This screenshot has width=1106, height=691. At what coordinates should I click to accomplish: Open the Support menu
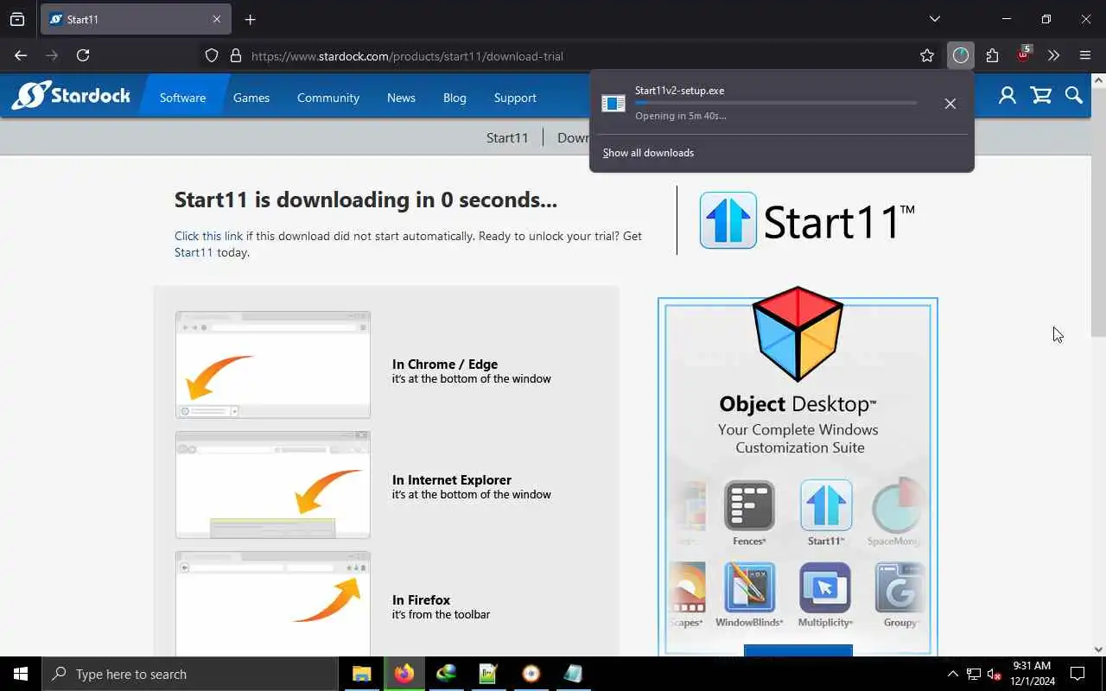(x=515, y=98)
